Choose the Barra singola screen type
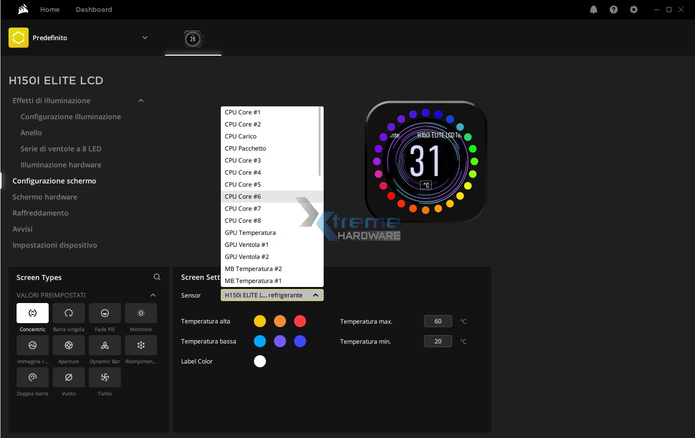 (x=69, y=313)
